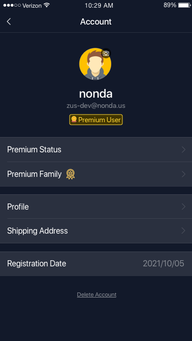Tap the zus-dev@nonda.us email text
192x341 pixels.
click(x=96, y=106)
